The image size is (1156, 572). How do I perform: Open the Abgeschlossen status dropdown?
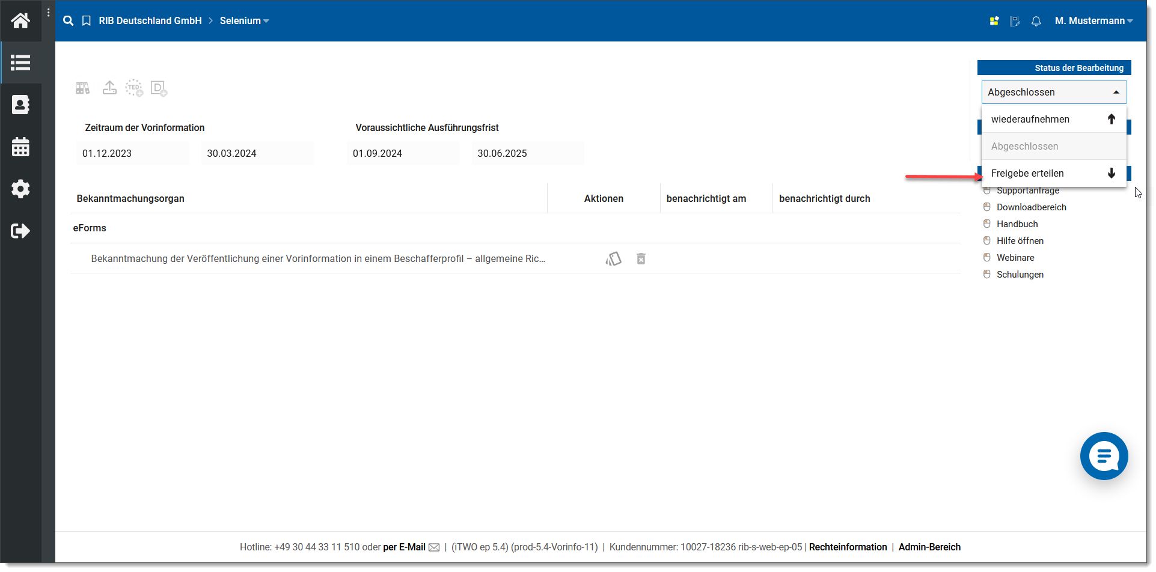(1054, 93)
